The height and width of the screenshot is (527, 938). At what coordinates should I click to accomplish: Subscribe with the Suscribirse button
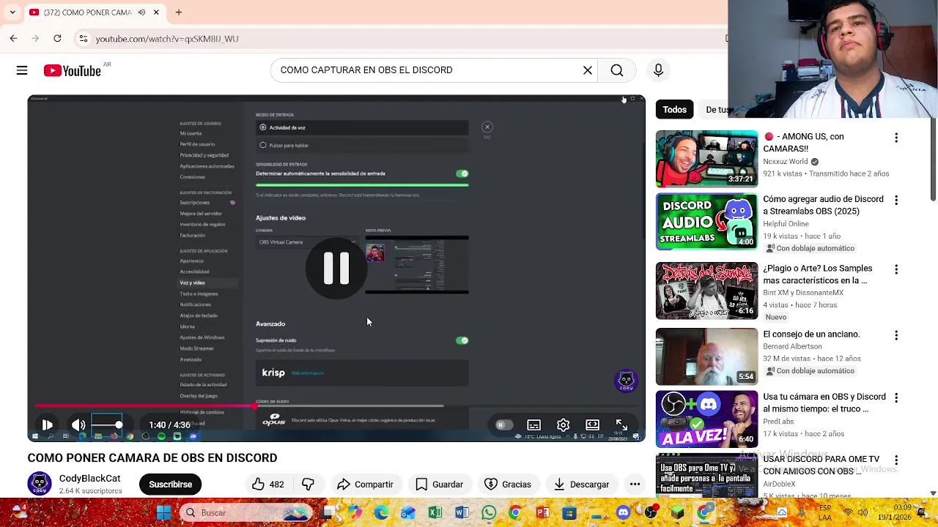pos(170,484)
